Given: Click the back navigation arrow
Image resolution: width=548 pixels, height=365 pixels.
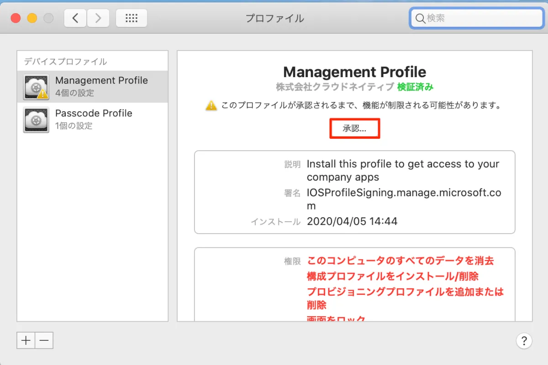Looking at the screenshot, I should click(76, 18).
